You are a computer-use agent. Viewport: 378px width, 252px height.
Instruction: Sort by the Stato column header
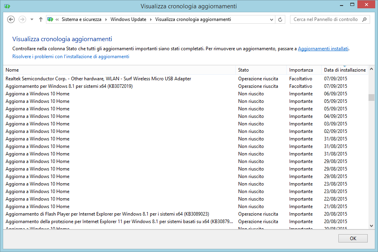261,70
